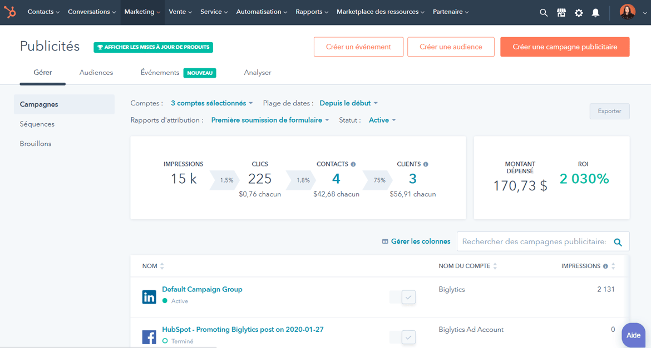This screenshot has height=348, width=651.
Task: Toggle the HubSpot Promoting Biglytics campaign switch
Action: (403, 337)
